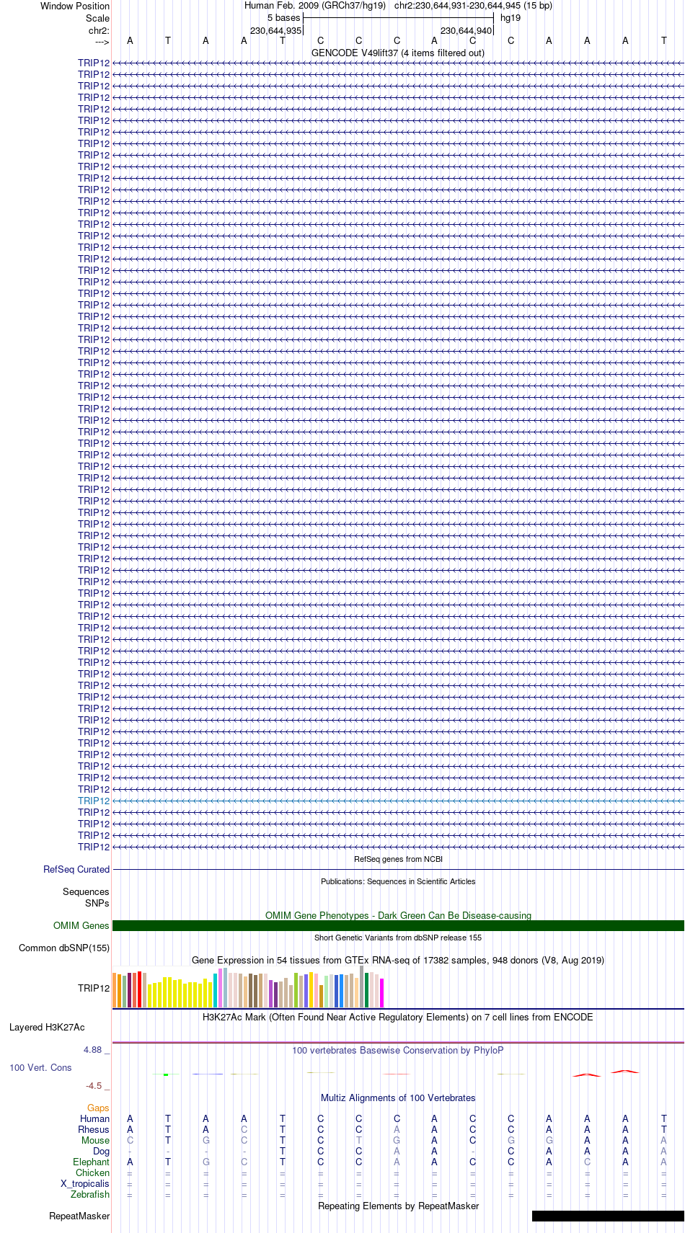Select the Rhesus species row label
685x1233 pixels.
pyautogui.click(x=94, y=1129)
